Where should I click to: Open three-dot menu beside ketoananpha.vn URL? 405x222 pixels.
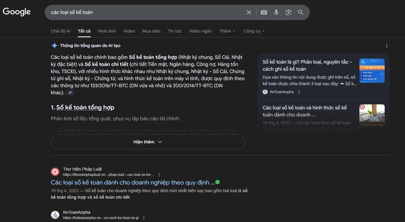(x=144, y=218)
